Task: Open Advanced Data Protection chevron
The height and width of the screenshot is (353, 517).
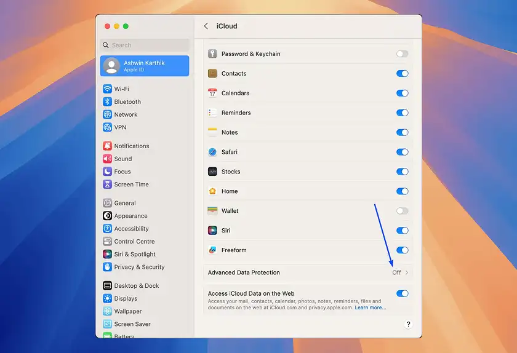Action: [407, 272]
